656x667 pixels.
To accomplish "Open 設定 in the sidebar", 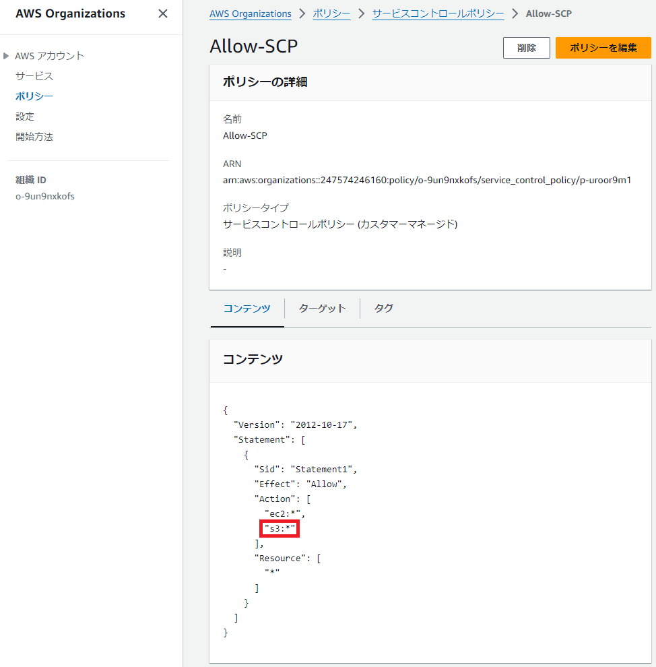I will pos(25,117).
